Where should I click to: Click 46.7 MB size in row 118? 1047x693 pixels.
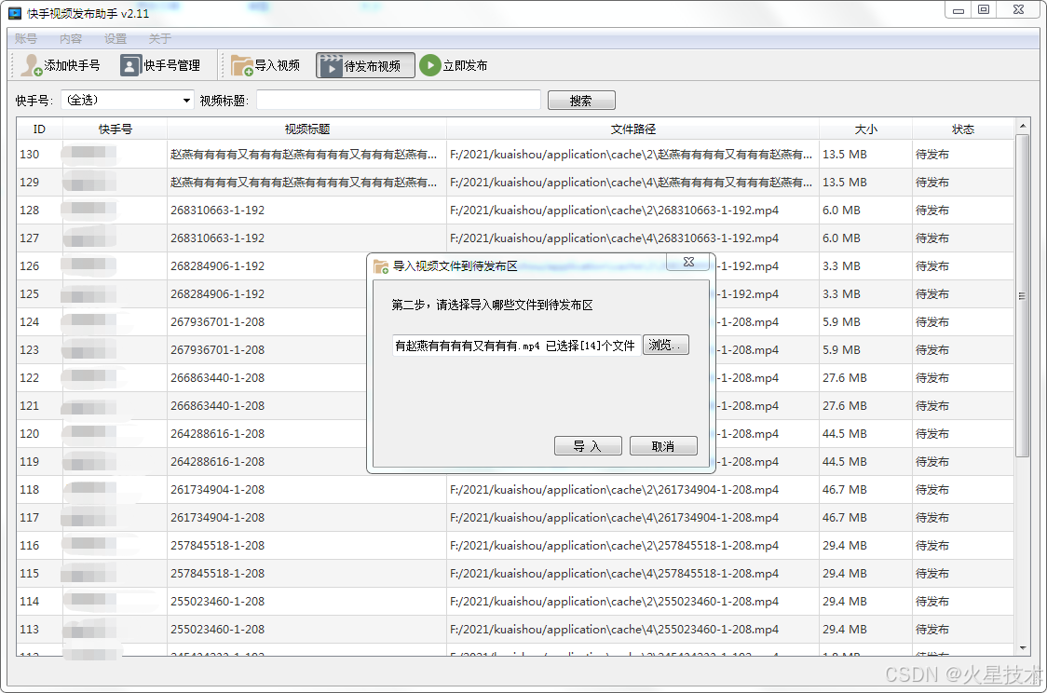tap(845, 490)
